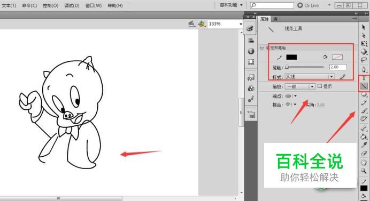Click the toolbar stroke color black swatch
The width and height of the screenshot is (370, 201).
[x=364, y=188]
